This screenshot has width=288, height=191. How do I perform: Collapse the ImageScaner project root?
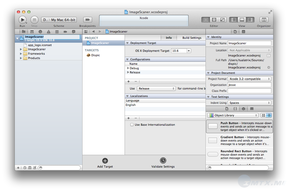(x=17, y=39)
